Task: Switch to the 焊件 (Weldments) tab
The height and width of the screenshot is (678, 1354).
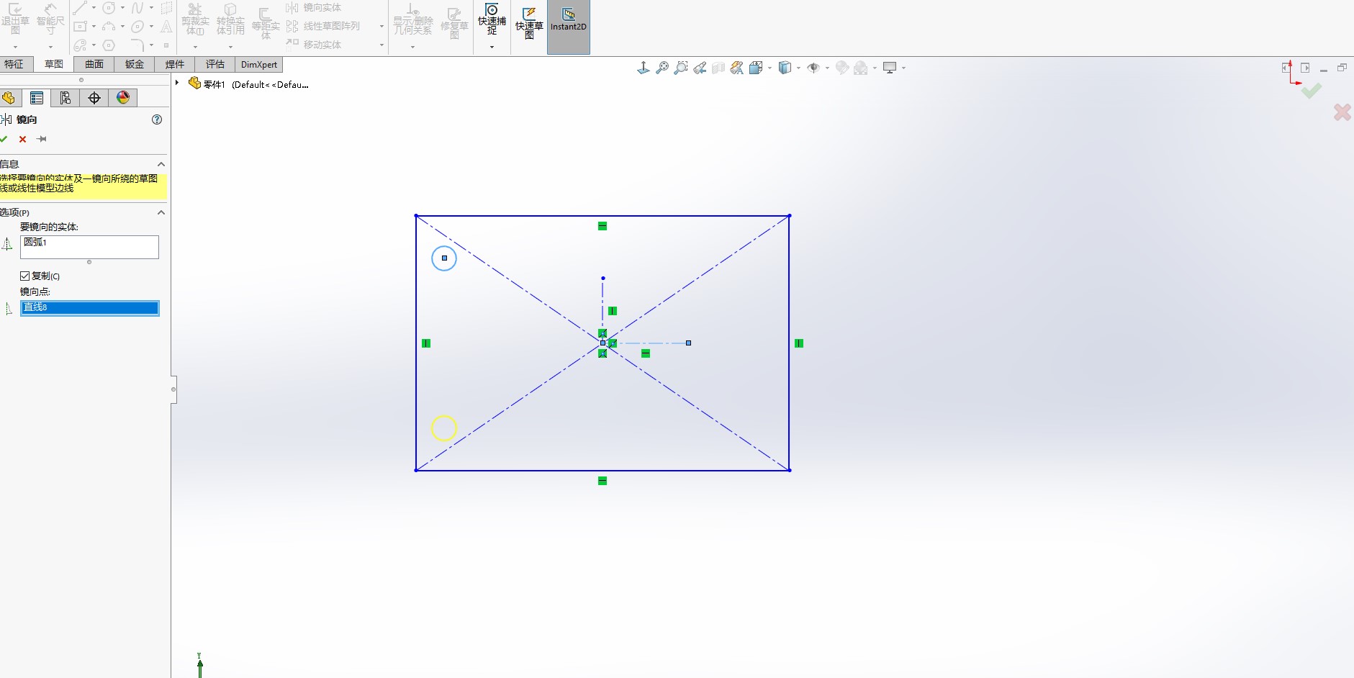Action: [175, 64]
